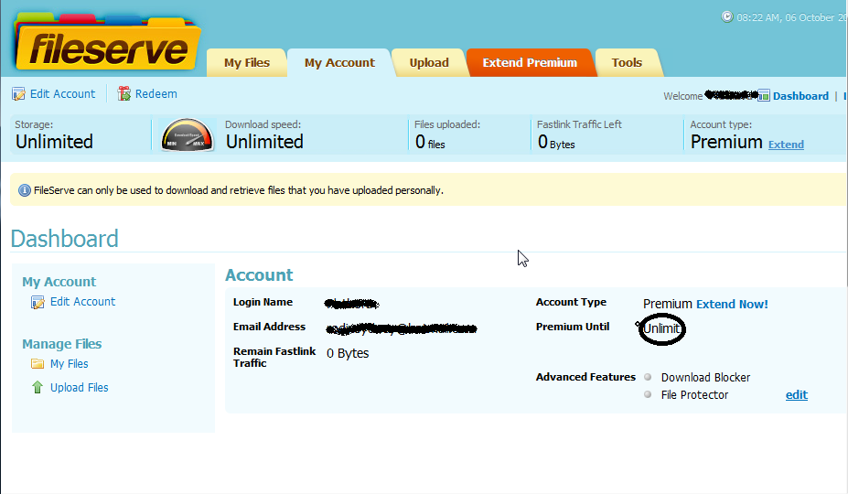Switch to the My Account tab
This screenshot has height=494, width=848.
point(339,63)
